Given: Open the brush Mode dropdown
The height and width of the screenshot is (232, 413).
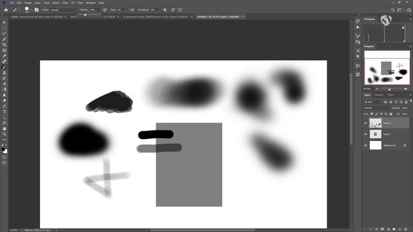Looking at the screenshot, I should tap(64, 10).
